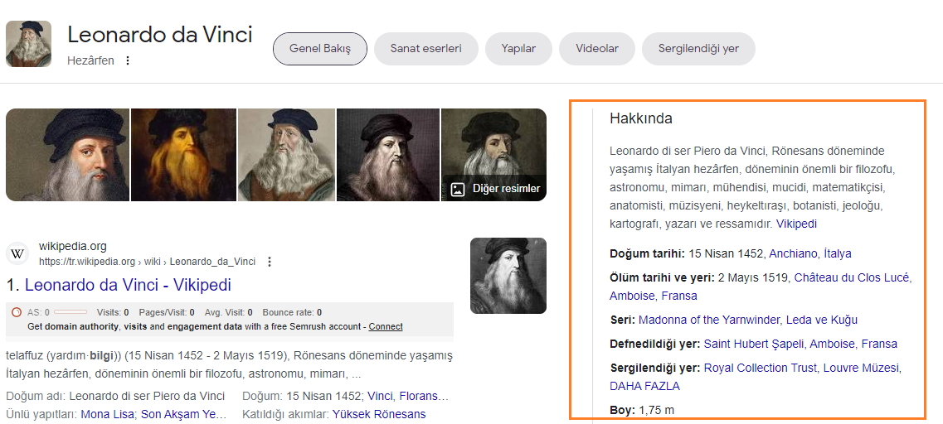Open the Leonardo da Vinci - Vikipedi result

(128, 285)
